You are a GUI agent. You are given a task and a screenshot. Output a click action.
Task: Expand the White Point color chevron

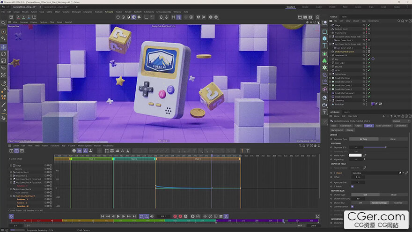(x=347, y=155)
